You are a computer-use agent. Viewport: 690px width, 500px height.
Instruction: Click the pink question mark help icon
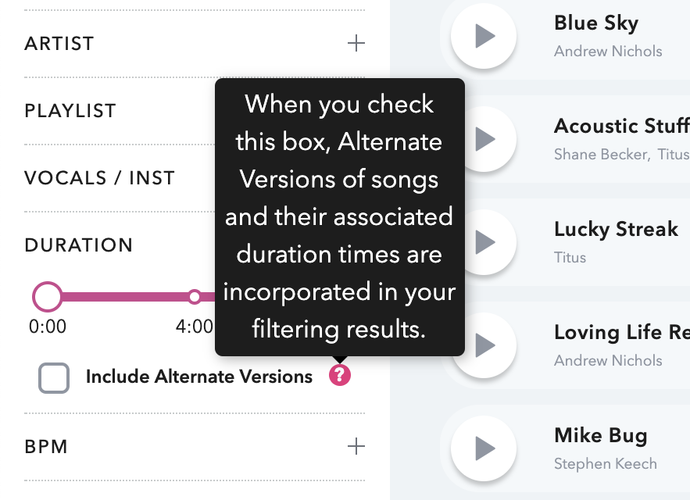tap(340, 376)
